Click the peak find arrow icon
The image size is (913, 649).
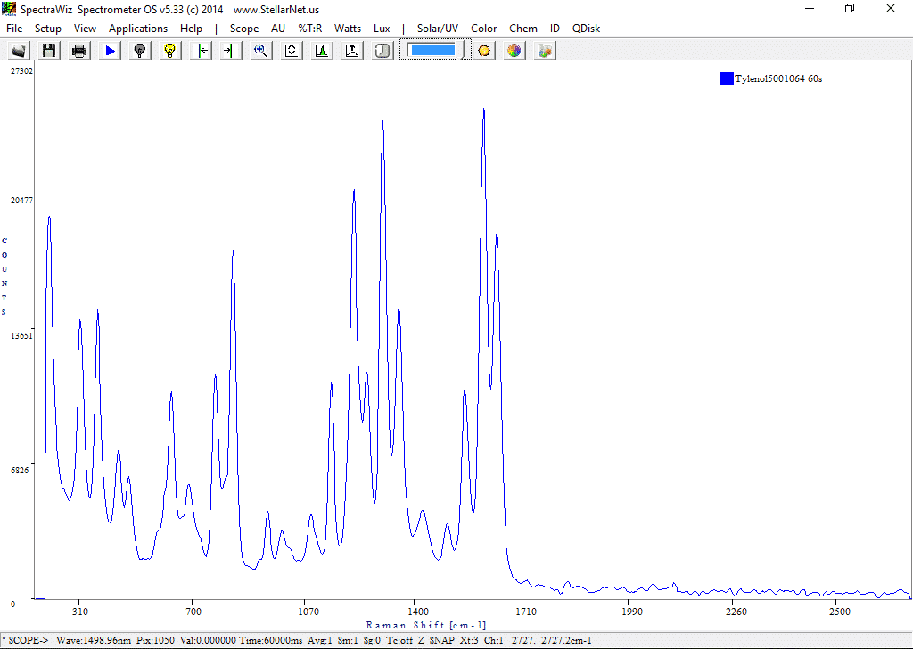click(351, 51)
